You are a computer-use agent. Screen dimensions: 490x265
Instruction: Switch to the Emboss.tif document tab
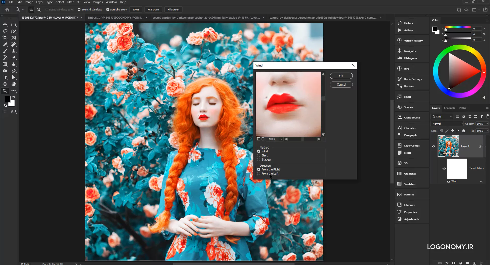(x=115, y=18)
